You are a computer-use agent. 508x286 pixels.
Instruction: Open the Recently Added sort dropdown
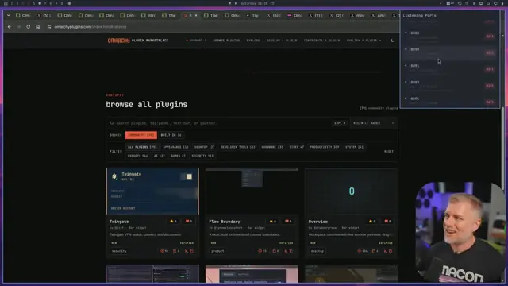click(374, 123)
